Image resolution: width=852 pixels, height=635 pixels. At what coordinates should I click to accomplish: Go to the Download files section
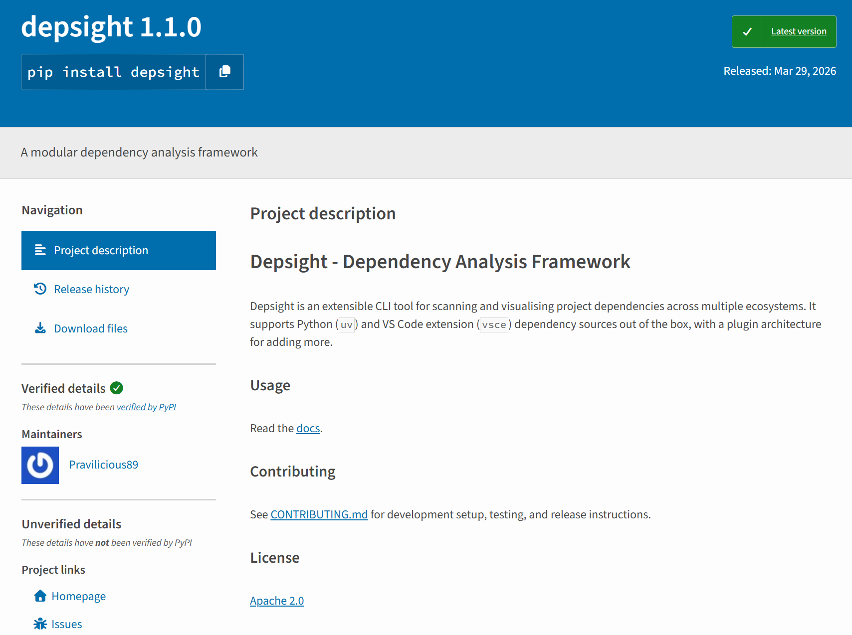(x=90, y=328)
